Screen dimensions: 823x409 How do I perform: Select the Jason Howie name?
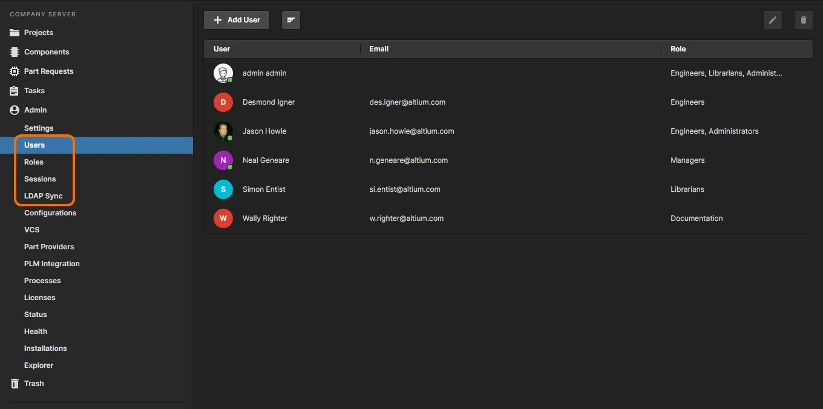point(264,131)
